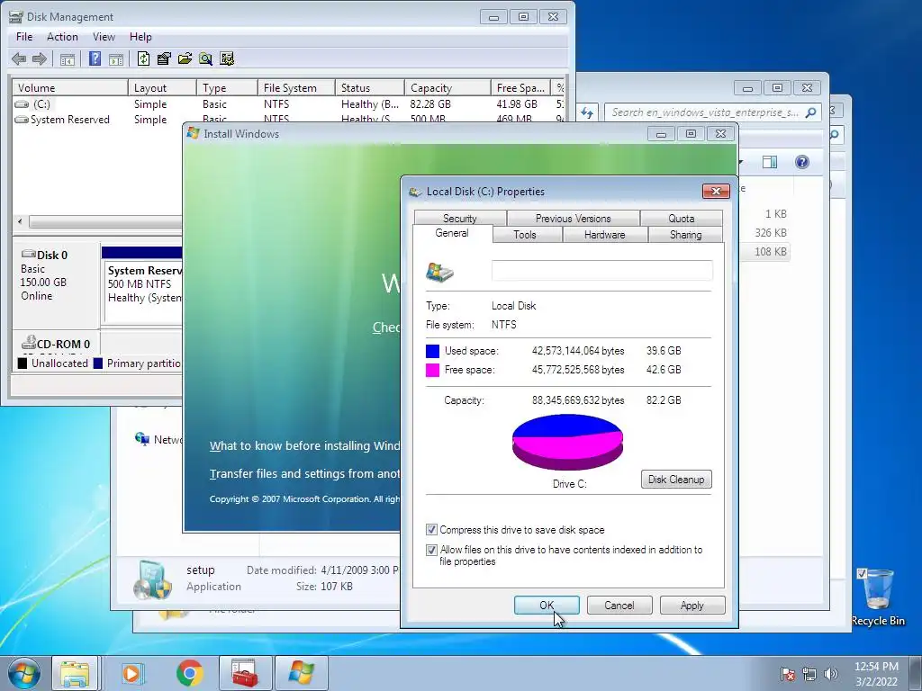Viewport: 922px width, 691px height.
Task: Open Help via blue question mark toolbar icon
Action: [x=95, y=58]
